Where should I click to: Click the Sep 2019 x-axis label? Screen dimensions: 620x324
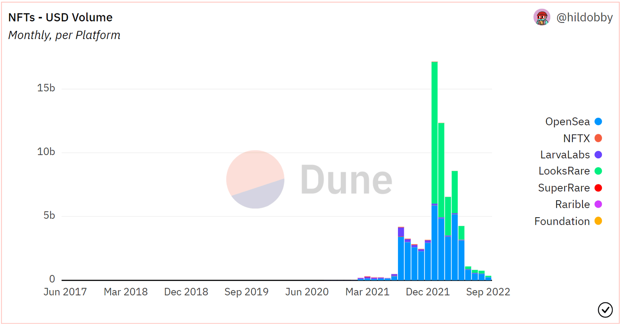(247, 292)
